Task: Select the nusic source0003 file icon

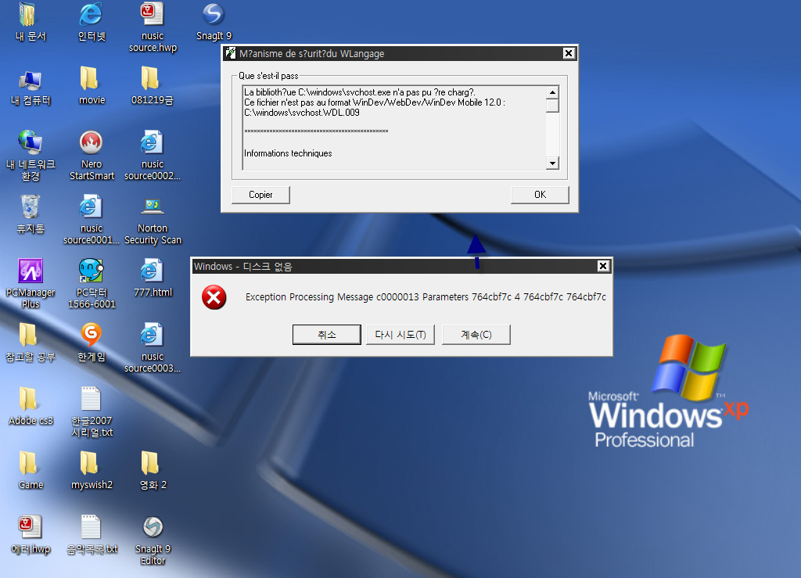Action: point(152,335)
